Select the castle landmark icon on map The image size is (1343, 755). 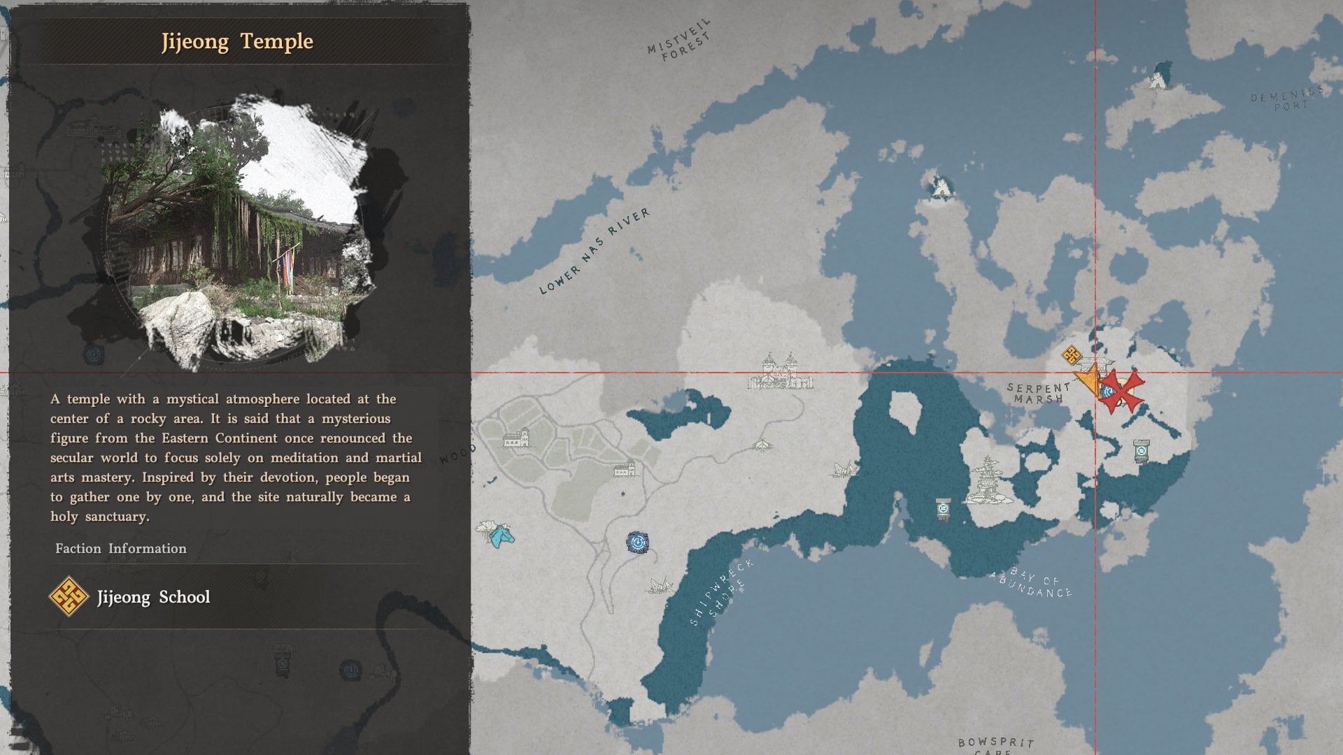pos(780,372)
